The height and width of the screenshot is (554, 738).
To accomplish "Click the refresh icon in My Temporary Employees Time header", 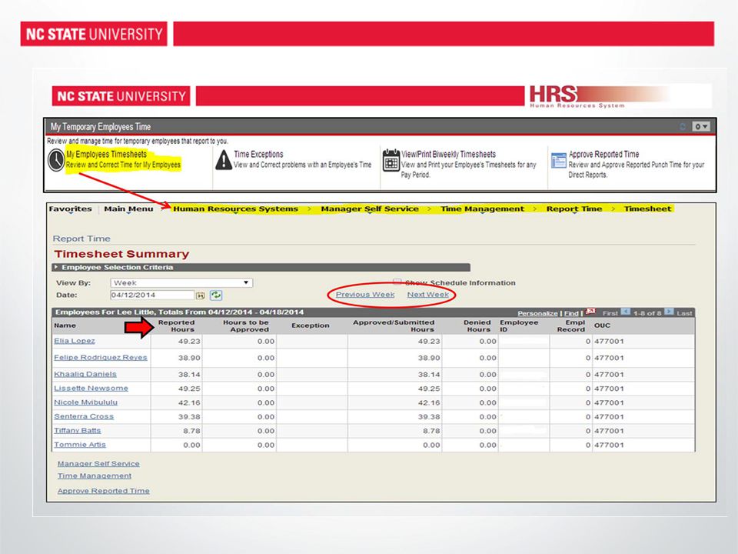I will [x=683, y=126].
